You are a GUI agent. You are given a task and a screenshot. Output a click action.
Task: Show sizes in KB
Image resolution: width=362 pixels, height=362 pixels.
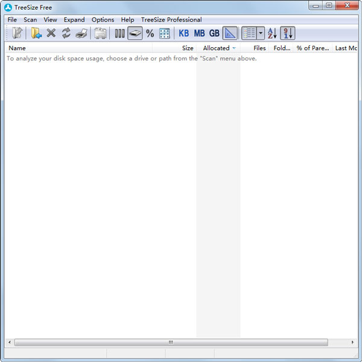(x=184, y=33)
